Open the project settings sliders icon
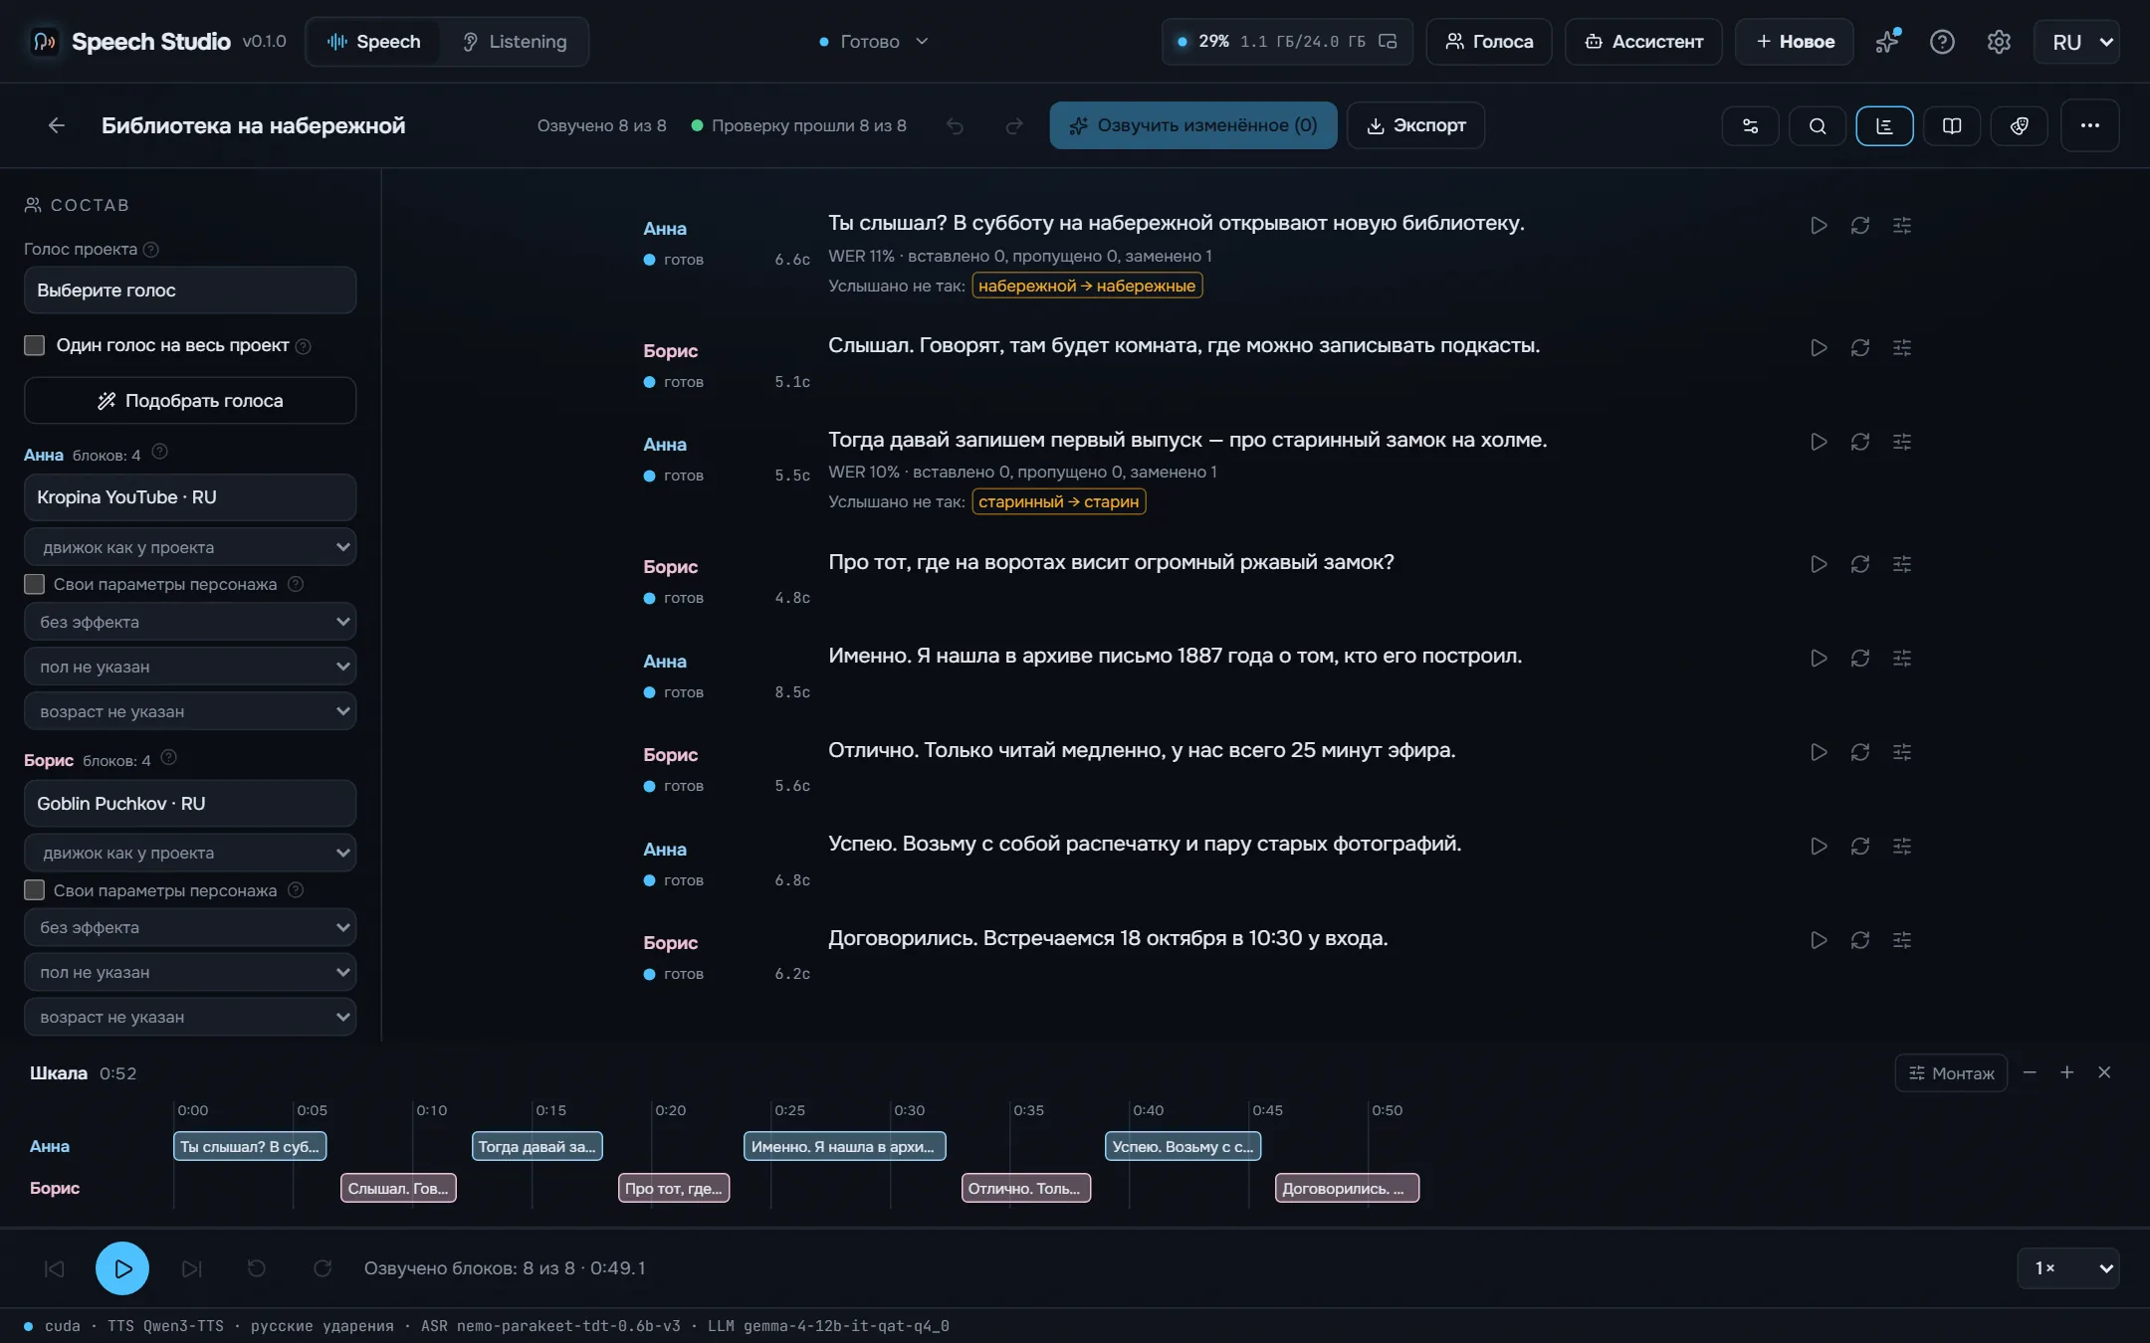 1750,125
